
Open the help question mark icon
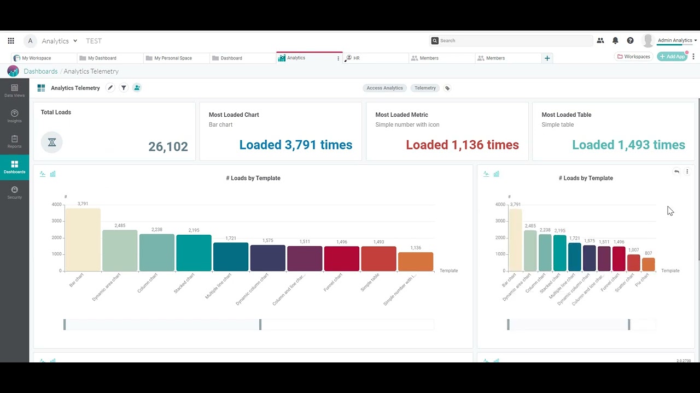tap(630, 40)
